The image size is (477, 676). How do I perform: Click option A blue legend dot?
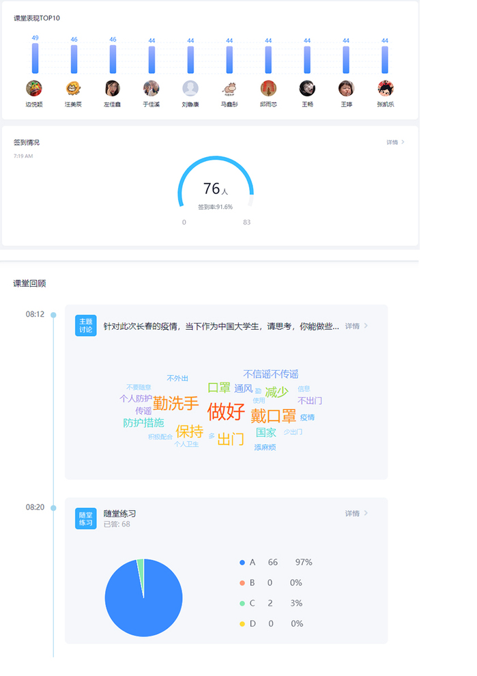[x=242, y=563]
